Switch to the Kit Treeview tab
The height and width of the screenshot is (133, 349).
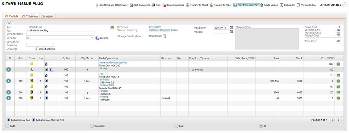coord(30,16)
